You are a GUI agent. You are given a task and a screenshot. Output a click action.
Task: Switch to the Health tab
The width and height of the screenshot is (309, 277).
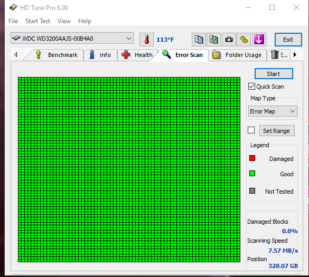[137, 55]
